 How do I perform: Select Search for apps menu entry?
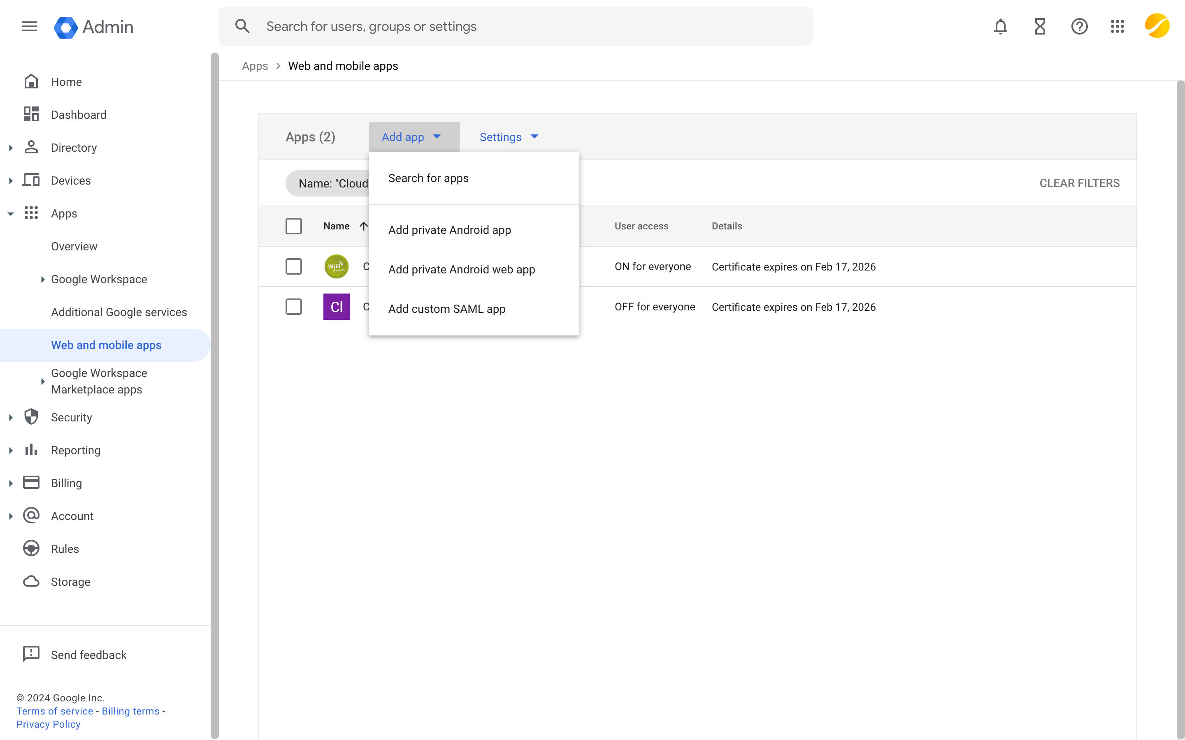pyautogui.click(x=428, y=178)
